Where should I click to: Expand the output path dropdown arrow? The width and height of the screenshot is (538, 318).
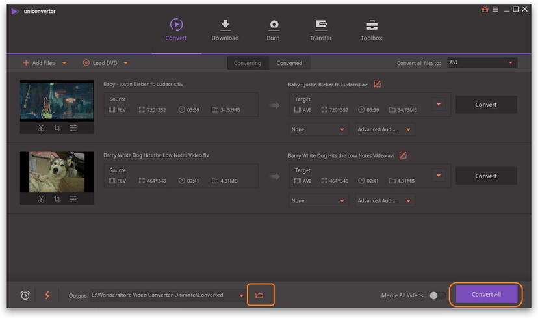[x=242, y=295]
